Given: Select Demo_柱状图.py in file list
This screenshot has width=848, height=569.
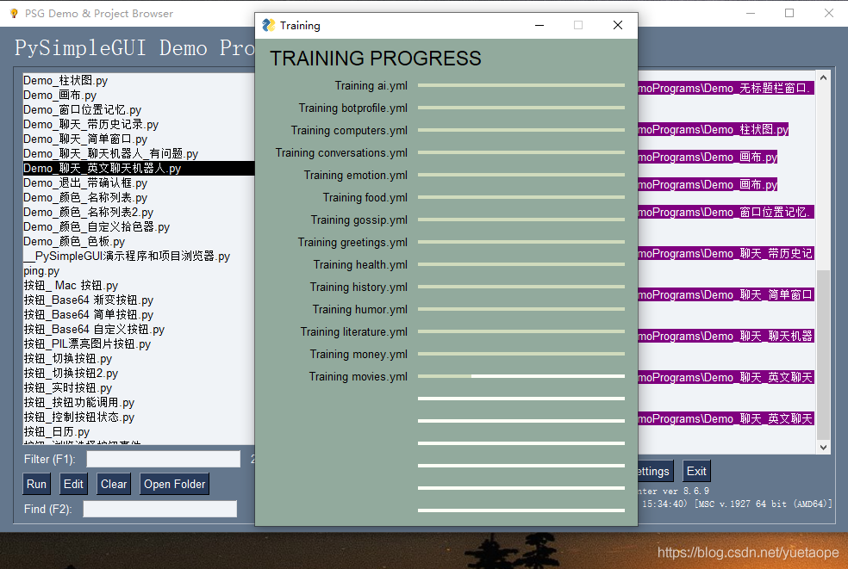Looking at the screenshot, I should coord(139,81).
